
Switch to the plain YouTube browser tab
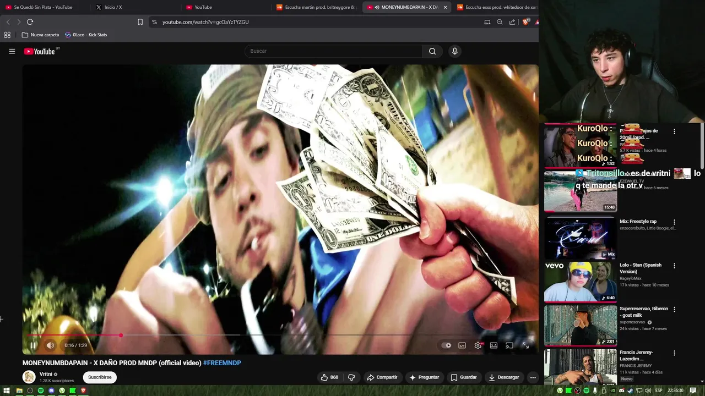coord(203,7)
